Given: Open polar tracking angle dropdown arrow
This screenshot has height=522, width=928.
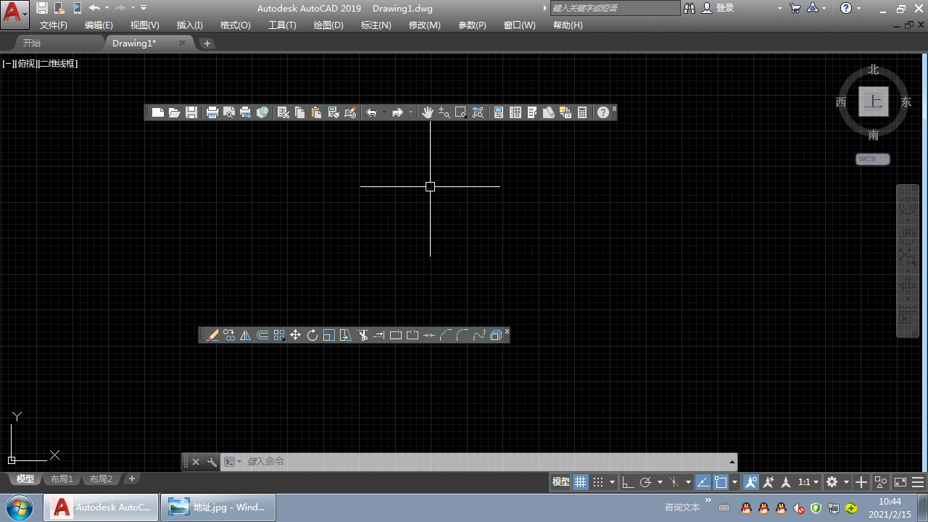Looking at the screenshot, I should click(x=660, y=482).
